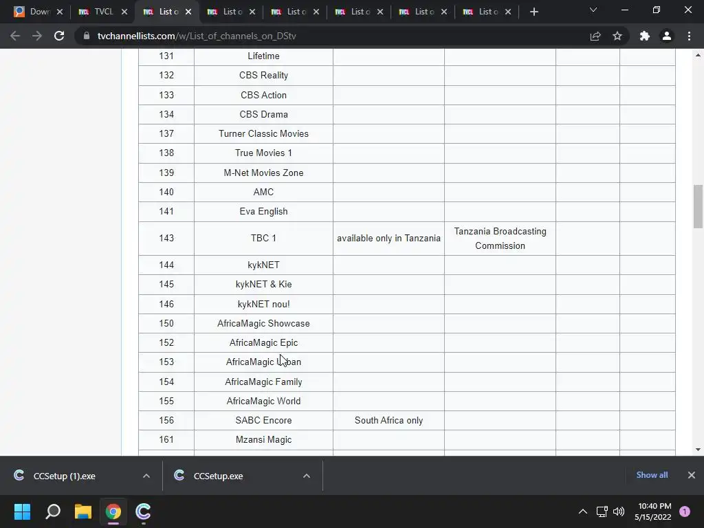Close the downloads bar

coord(692,475)
